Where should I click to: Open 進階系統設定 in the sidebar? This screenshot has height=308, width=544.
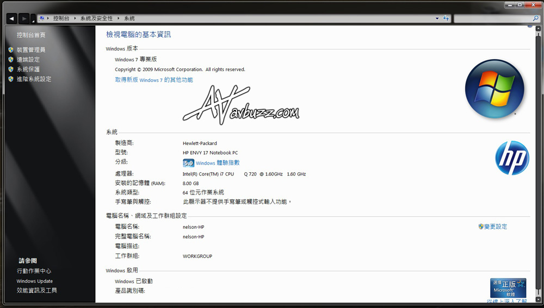(x=34, y=79)
